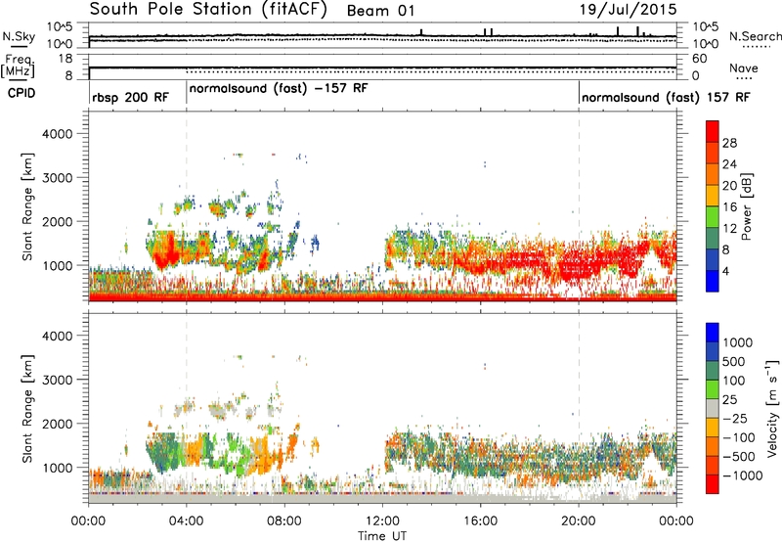This screenshot has width=782, height=542.
Task: Click the '28' tick on the Power colorbar
Action: point(729,143)
